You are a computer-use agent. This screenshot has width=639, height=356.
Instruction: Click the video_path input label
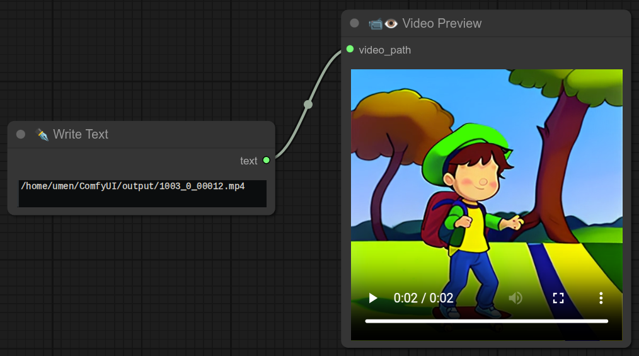click(x=384, y=50)
